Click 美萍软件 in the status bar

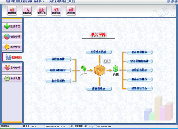point(5,126)
